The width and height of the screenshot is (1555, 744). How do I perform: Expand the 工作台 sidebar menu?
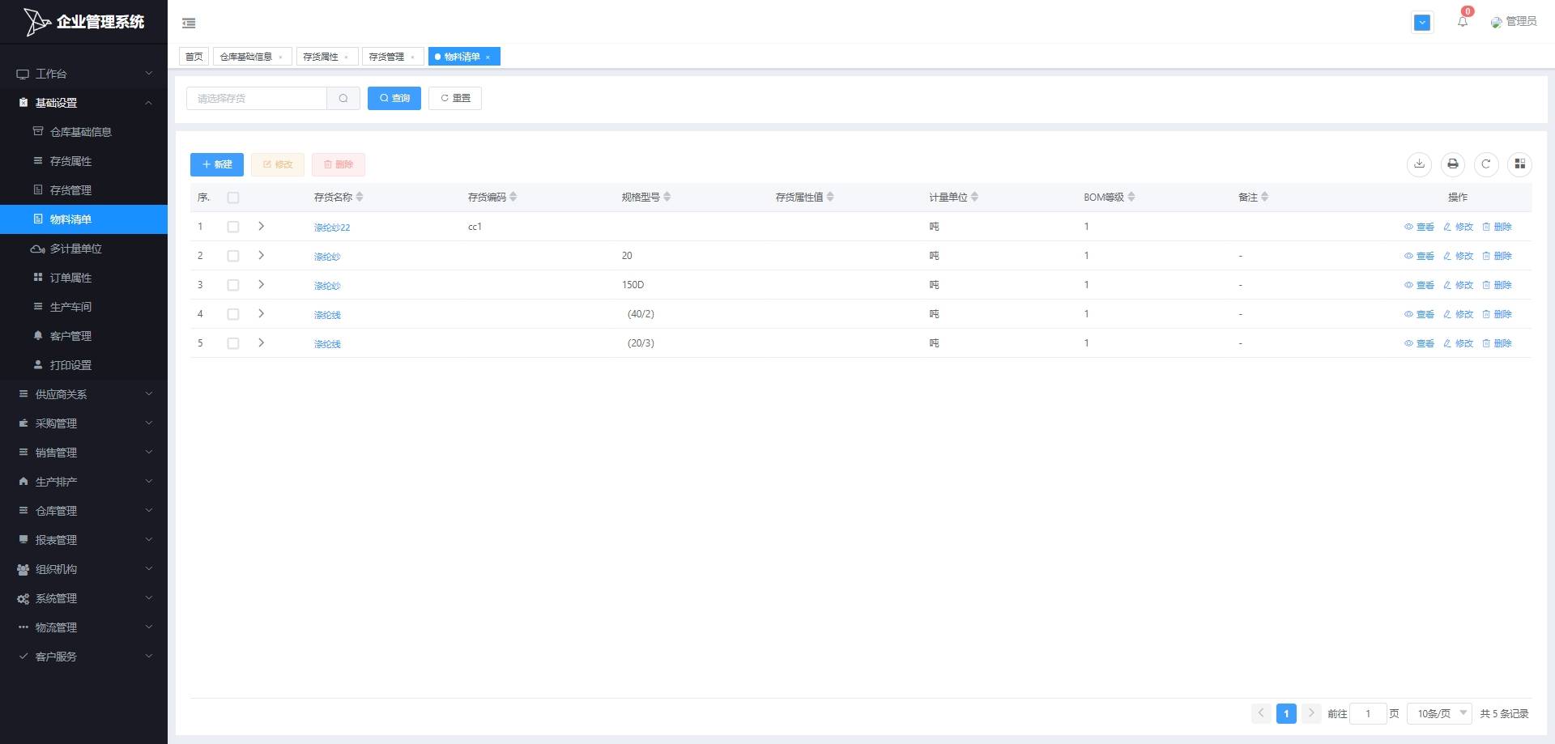83,74
